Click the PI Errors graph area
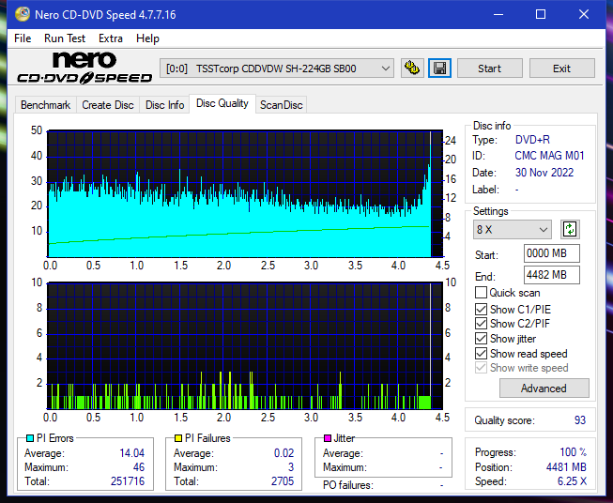 245,193
